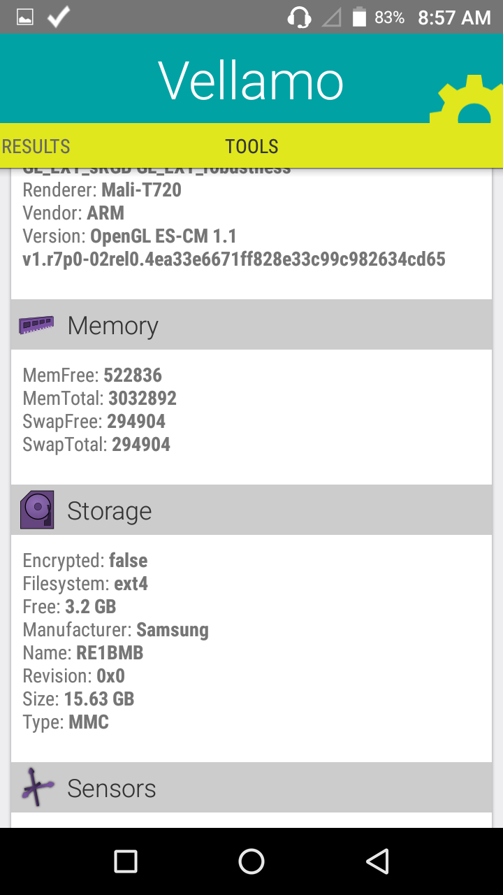Tap the Manufacturer Samsung entry
The width and height of the screenshot is (503, 895).
[116, 630]
